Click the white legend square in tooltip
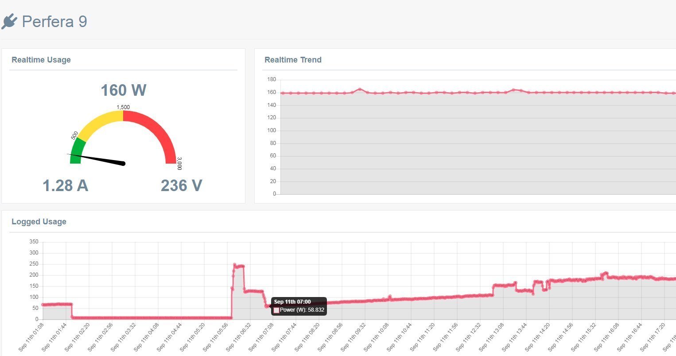Viewport: 676px width, 356px height. click(x=276, y=310)
